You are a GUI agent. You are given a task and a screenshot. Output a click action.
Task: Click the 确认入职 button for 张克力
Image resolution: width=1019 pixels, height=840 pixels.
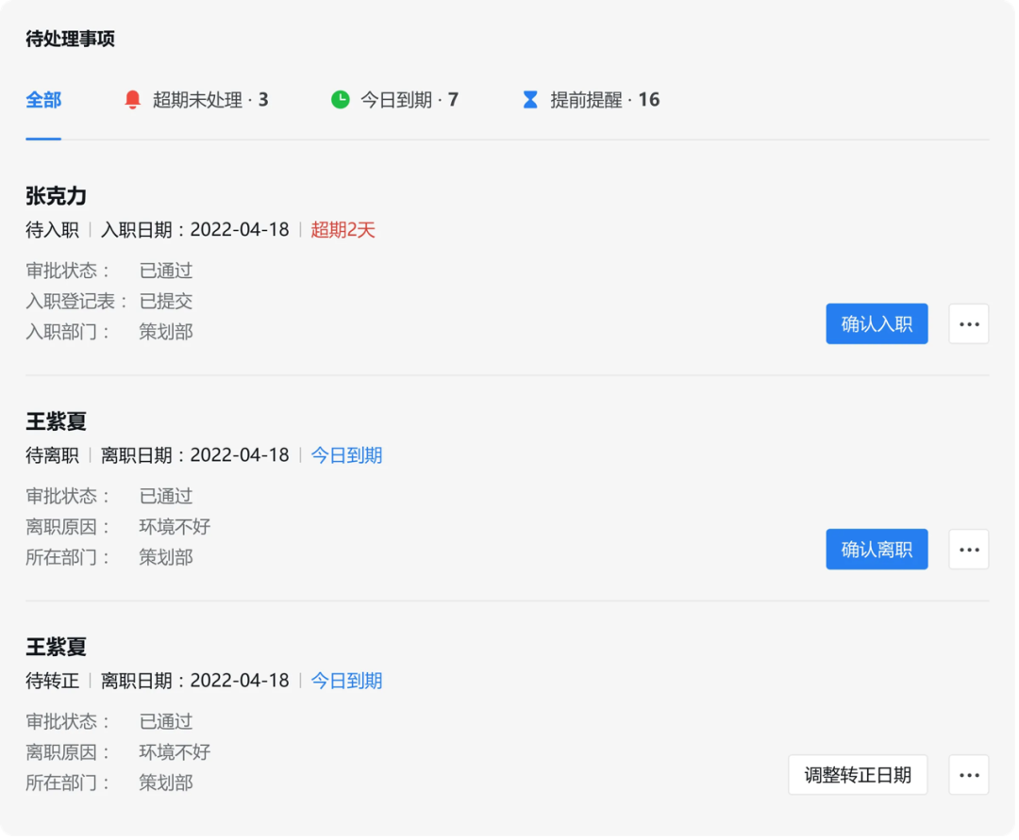pyautogui.click(x=877, y=323)
